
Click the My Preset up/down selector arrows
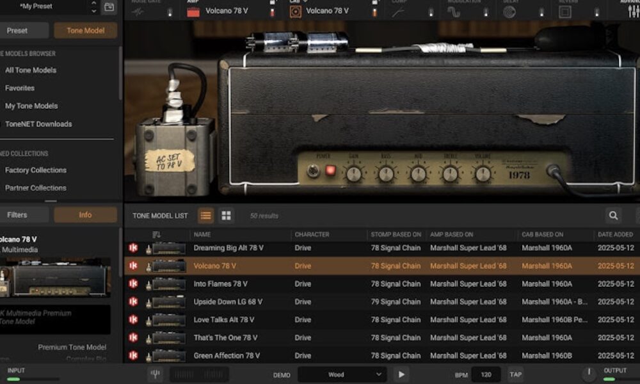click(x=94, y=6)
